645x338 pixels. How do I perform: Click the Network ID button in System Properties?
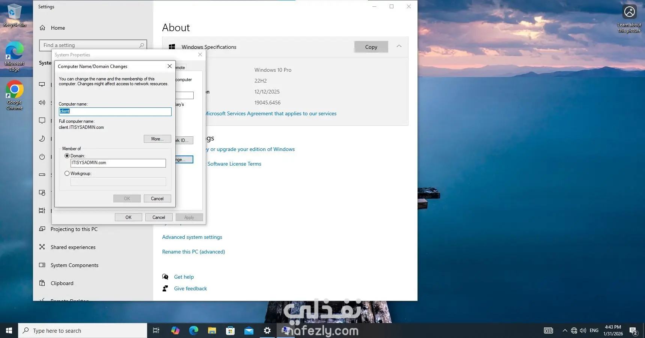[184, 140]
